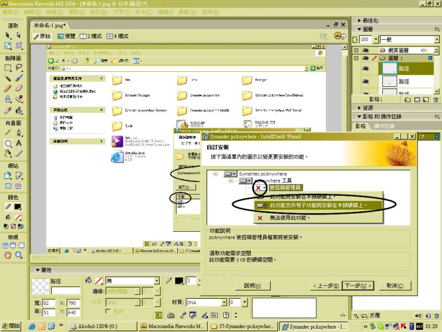
Task: Open the 開始 start menu
Action: 10,326
